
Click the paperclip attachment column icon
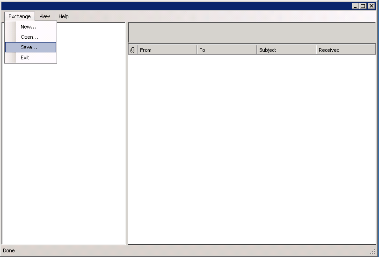coord(132,50)
